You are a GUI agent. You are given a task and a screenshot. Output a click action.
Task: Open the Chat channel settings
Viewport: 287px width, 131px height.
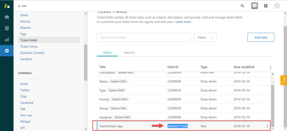coord(24,97)
